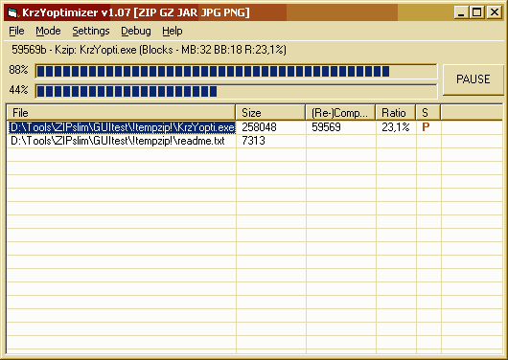This screenshot has height=360, width=508.
Task: Click the Kzip status line text
Action: (x=149, y=50)
